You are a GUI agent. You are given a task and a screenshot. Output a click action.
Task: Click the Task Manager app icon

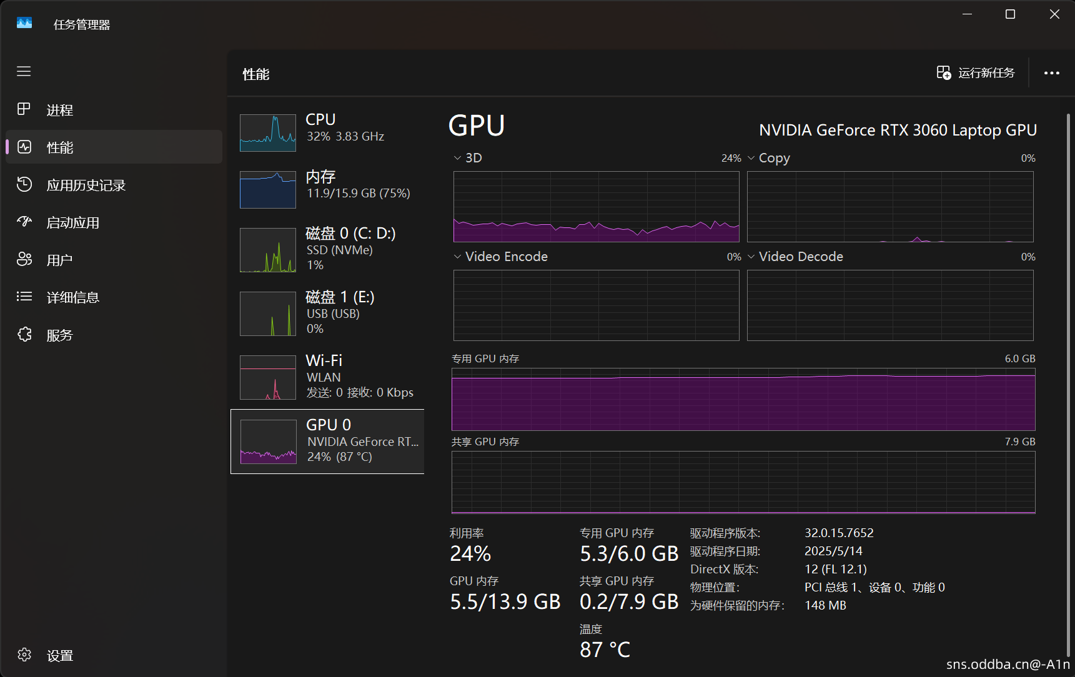click(24, 23)
